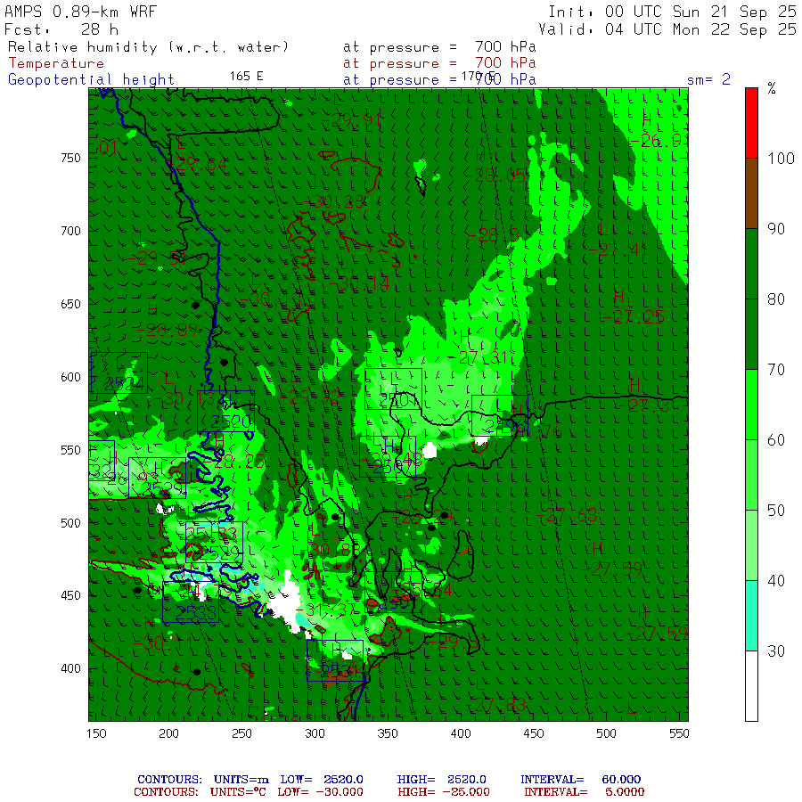Viewport: 802px width, 802px height.
Task: Click the red segment of the humidity colorbar
Action: pos(751,123)
